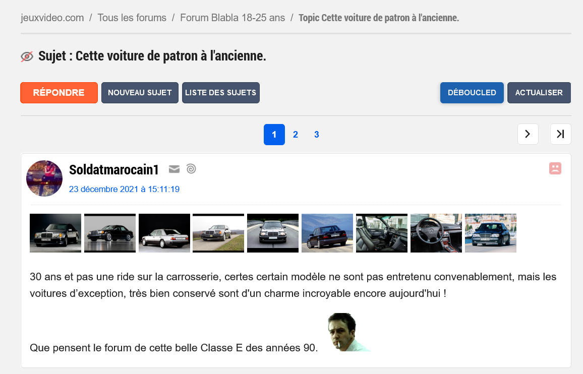The height and width of the screenshot is (374, 583).
Task: Open LISTE DES SUJETS
Action: click(x=221, y=93)
